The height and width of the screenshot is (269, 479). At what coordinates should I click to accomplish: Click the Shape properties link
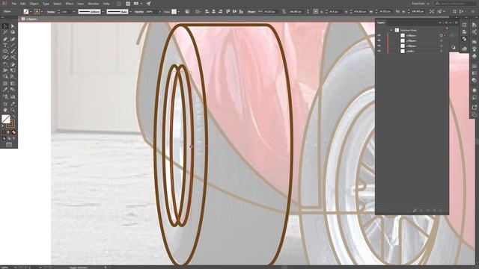click(251, 12)
